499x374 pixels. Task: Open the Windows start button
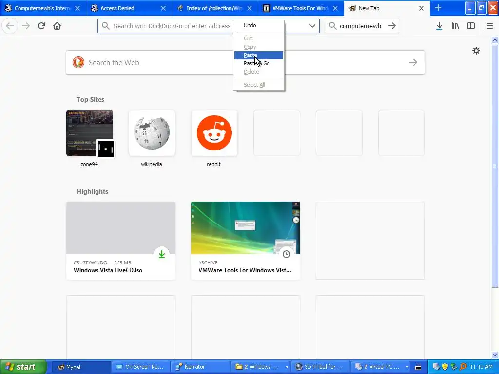click(x=23, y=367)
